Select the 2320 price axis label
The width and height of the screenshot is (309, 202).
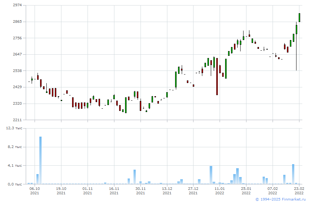coord(17,104)
